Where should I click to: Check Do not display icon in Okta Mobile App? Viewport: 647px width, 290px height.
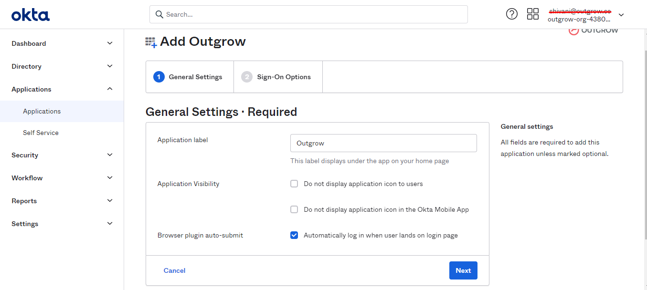[294, 209]
